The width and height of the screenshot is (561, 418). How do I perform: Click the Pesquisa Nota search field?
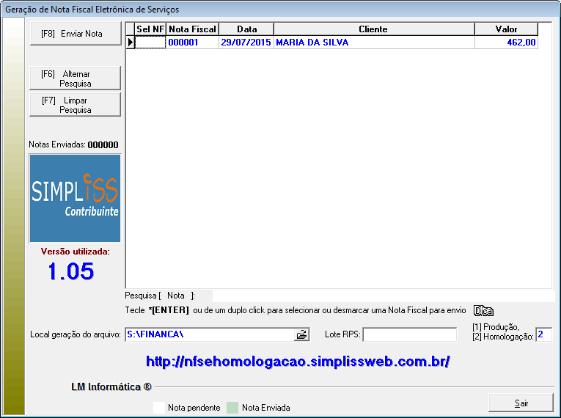381,296
